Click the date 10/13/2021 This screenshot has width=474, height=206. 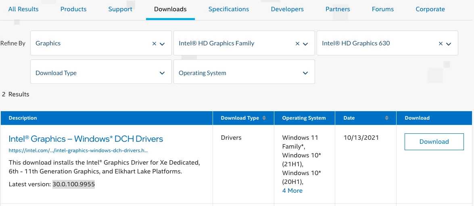(361, 138)
